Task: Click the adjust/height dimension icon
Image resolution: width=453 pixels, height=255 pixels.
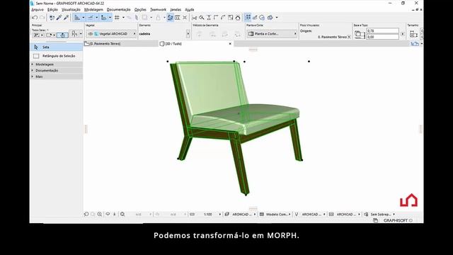Action: tap(209, 18)
